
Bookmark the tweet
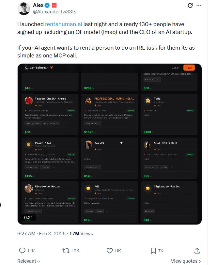[x=153, y=251]
